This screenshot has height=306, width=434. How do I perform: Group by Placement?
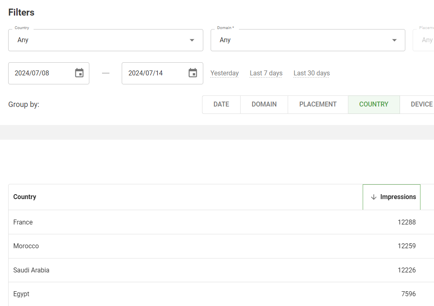click(x=318, y=104)
